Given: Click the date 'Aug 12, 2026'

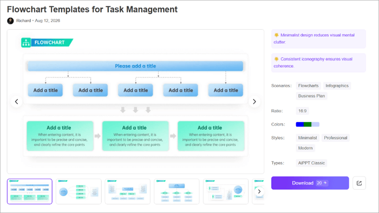Looking at the screenshot, I should click(48, 21).
